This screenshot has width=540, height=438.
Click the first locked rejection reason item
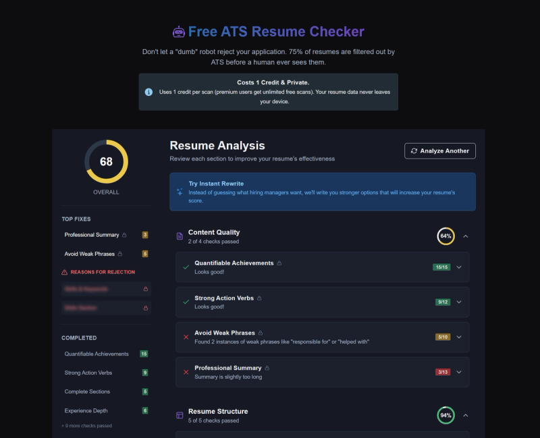(x=106, y=289)
